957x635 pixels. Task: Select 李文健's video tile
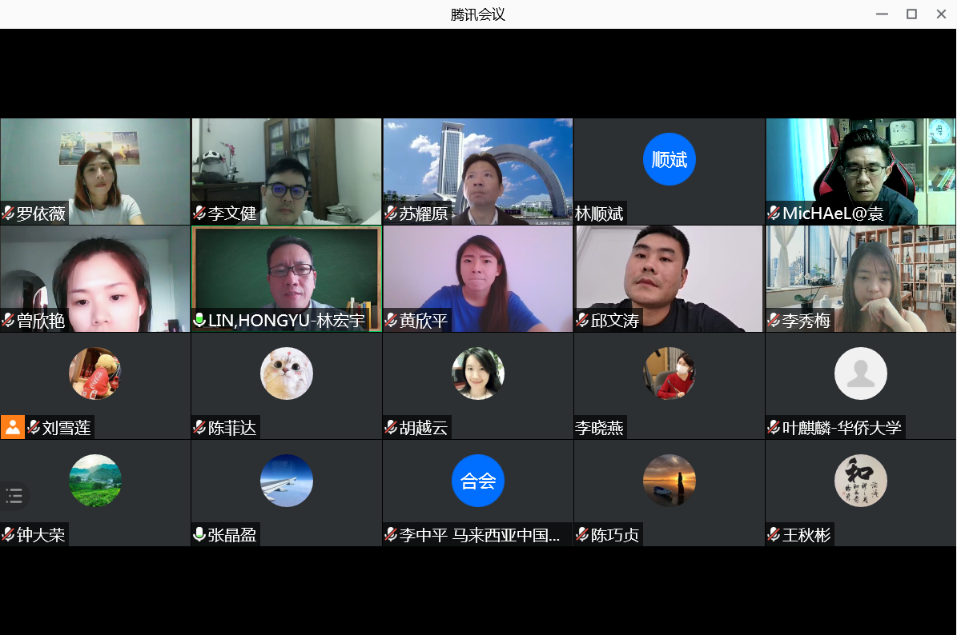click(286, 171)
